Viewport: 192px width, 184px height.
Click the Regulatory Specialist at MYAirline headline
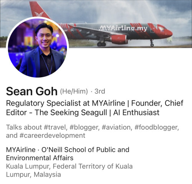pyautogui.click(x=66, y=103)
